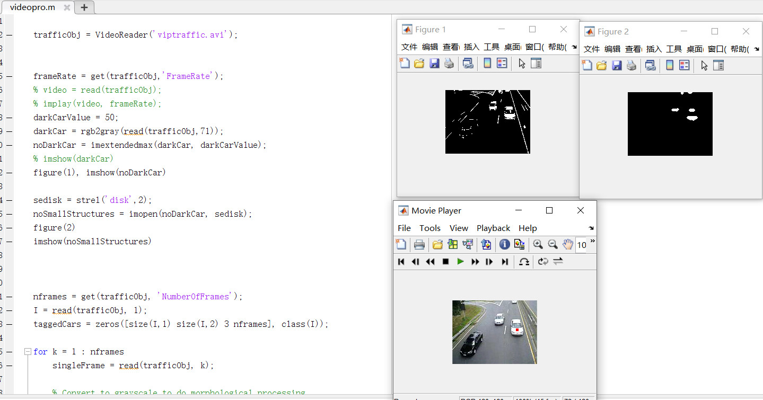
Task: Open Property Inspector in Figure 1
Action: (536, 64)
